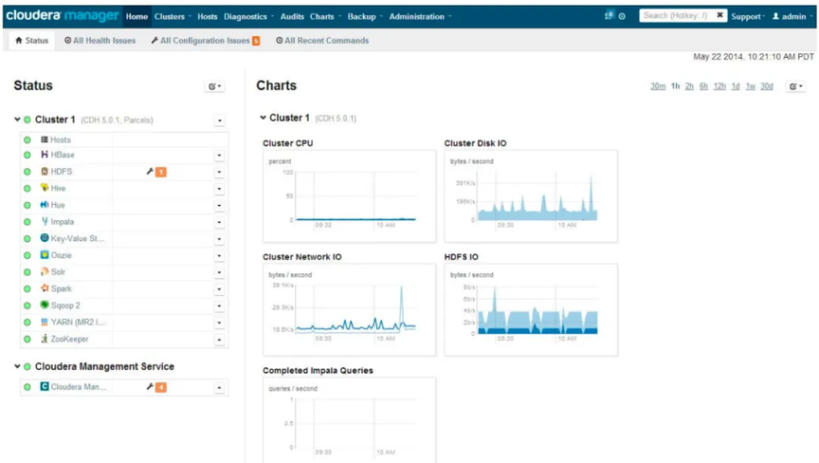The height and width of the screenshot is (463, 819).
Task: Click the running commands icon in top bar
Action: pyautogui.click(x=609, y=16)
